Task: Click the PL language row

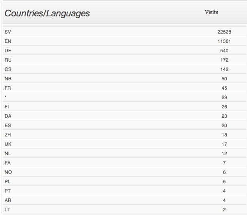Action: [x=8, y=181]
